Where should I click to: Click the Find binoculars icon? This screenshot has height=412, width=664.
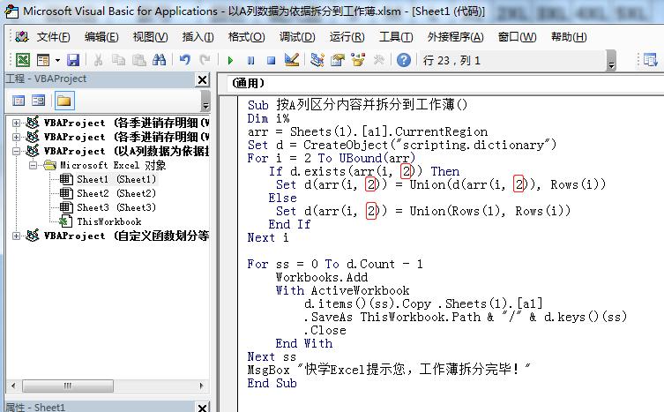coord(159,60)
